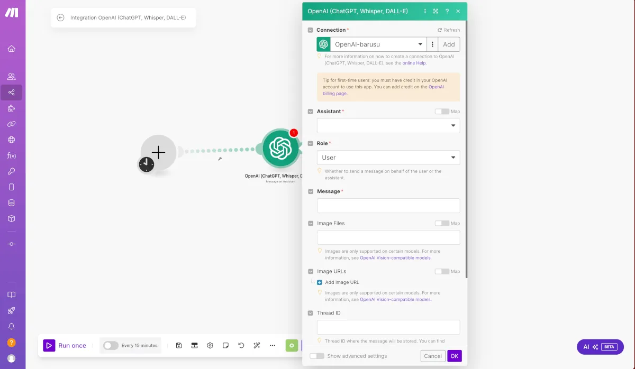Open Vision-compatible models link under Image Files
Screen dimensions: 635x369
point(395,258)
